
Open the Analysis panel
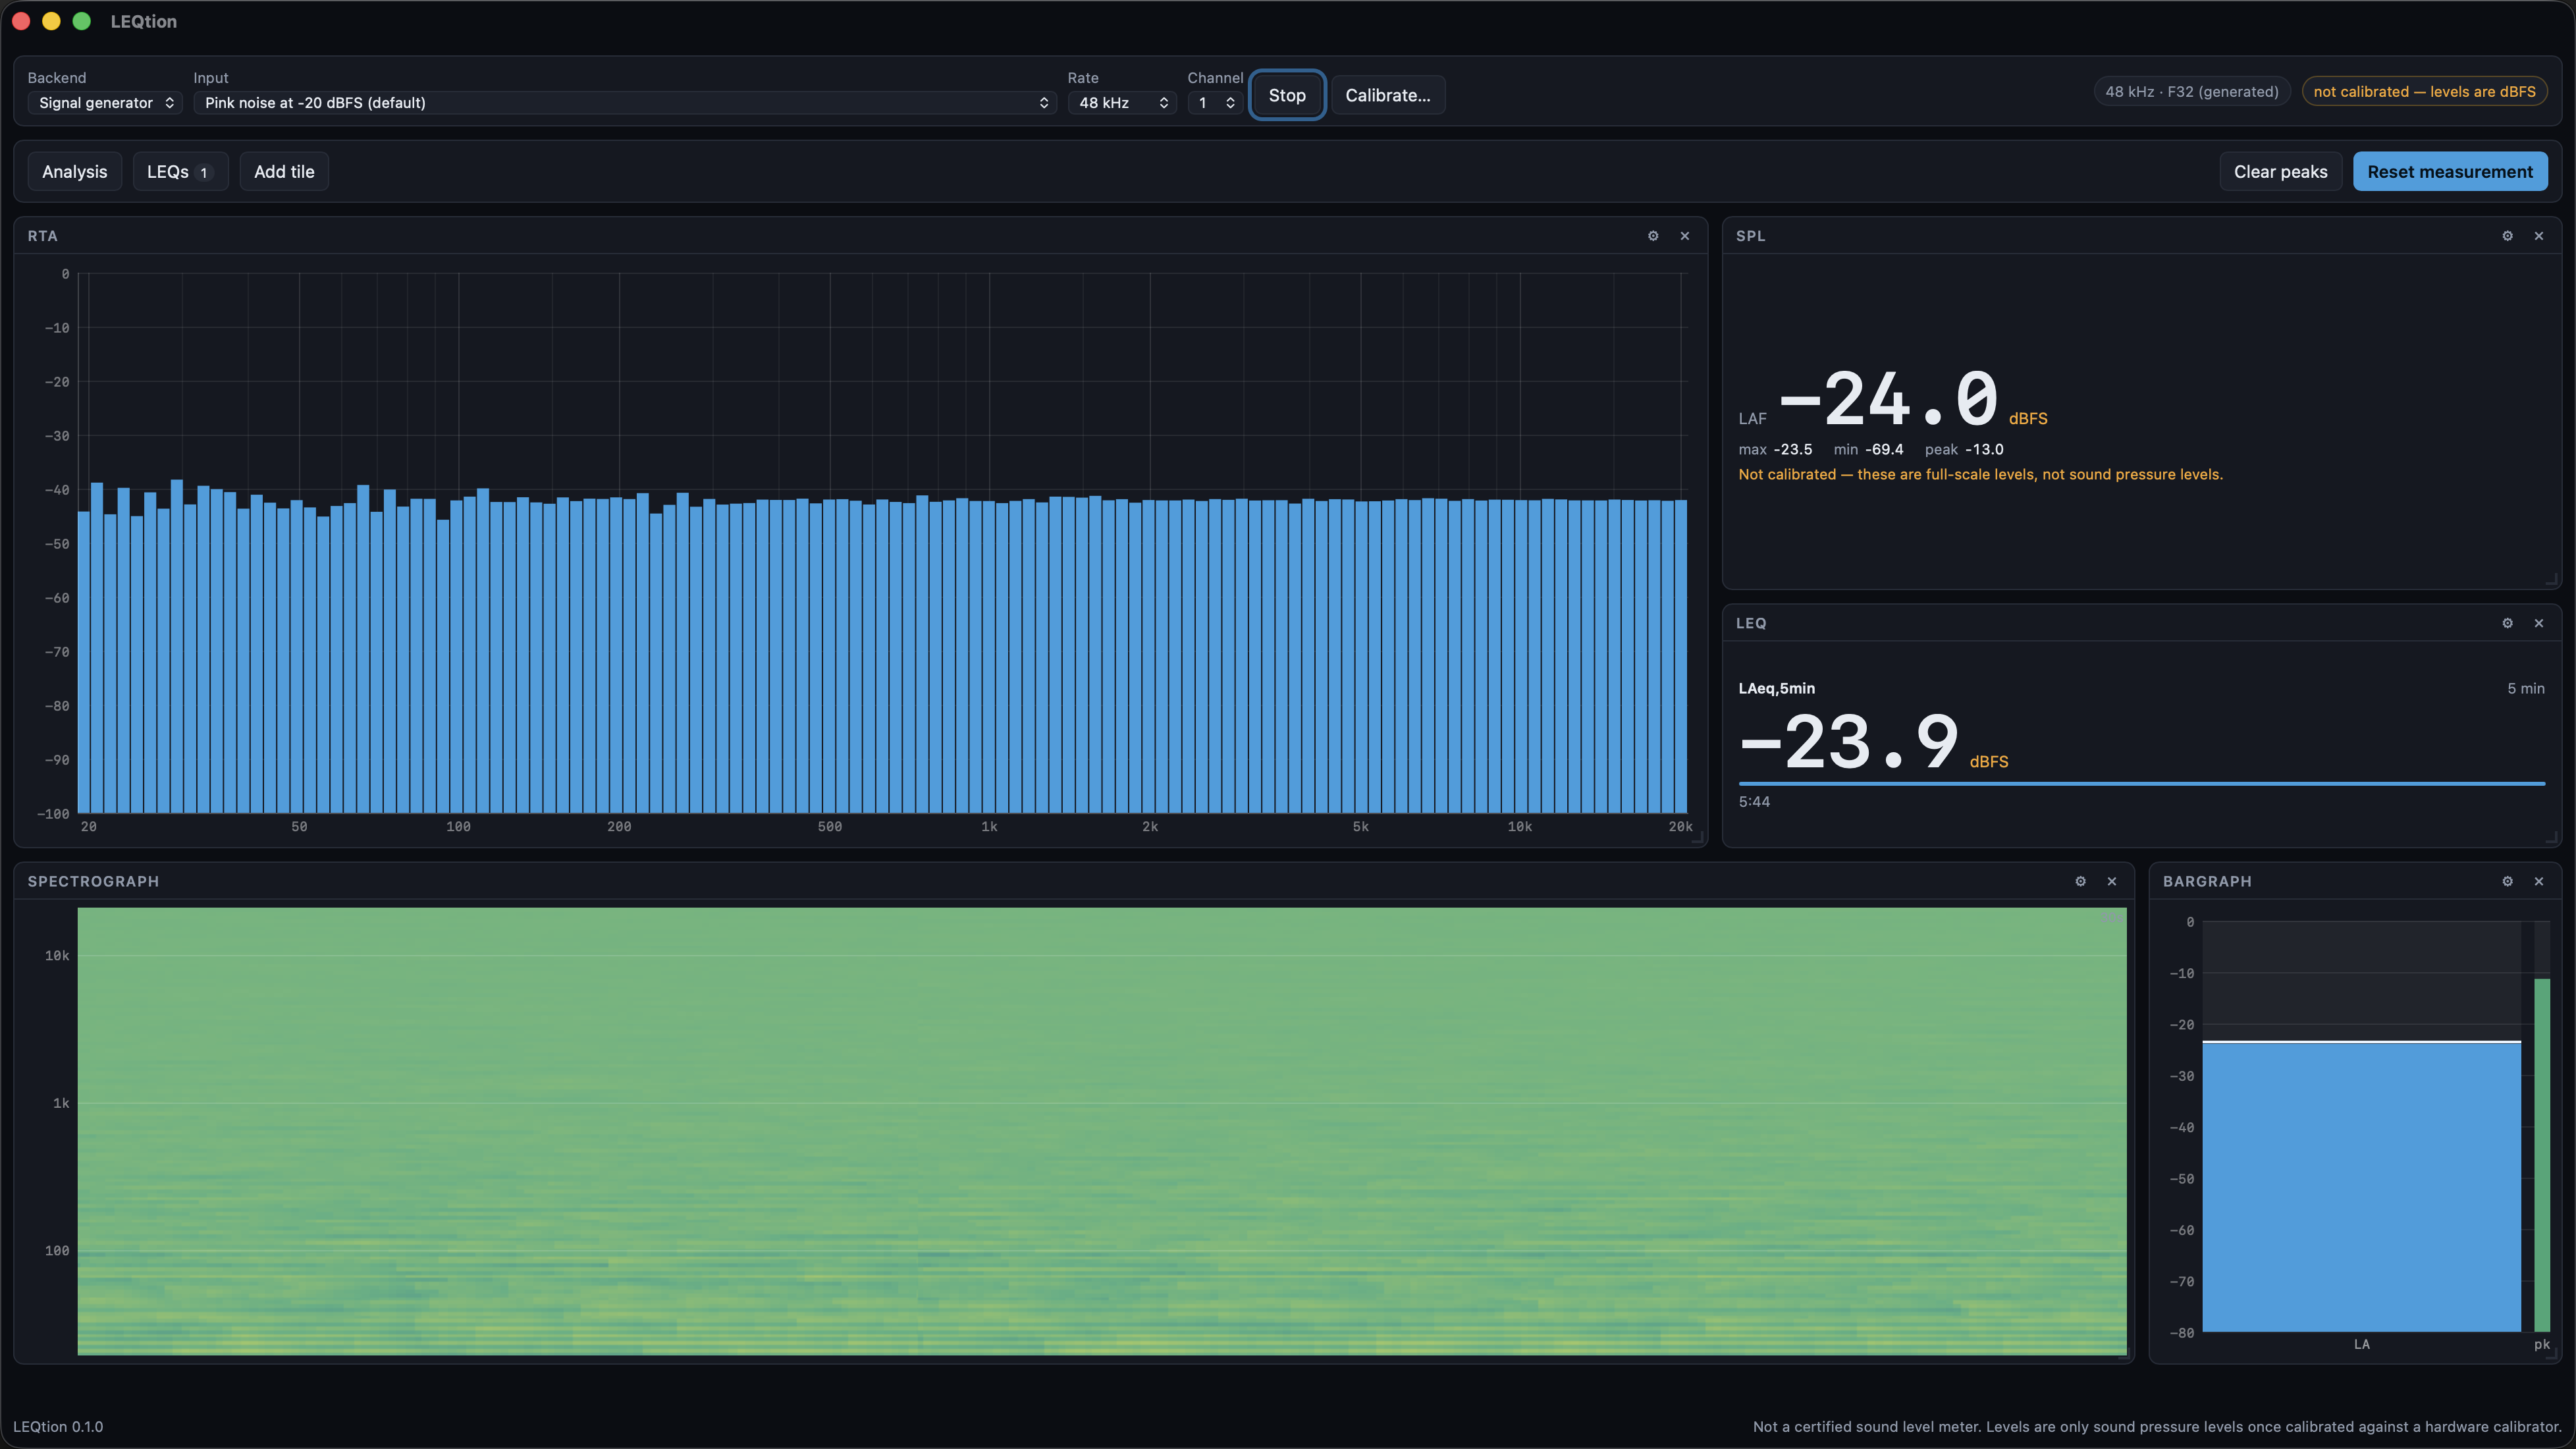(x=74, y=171)
